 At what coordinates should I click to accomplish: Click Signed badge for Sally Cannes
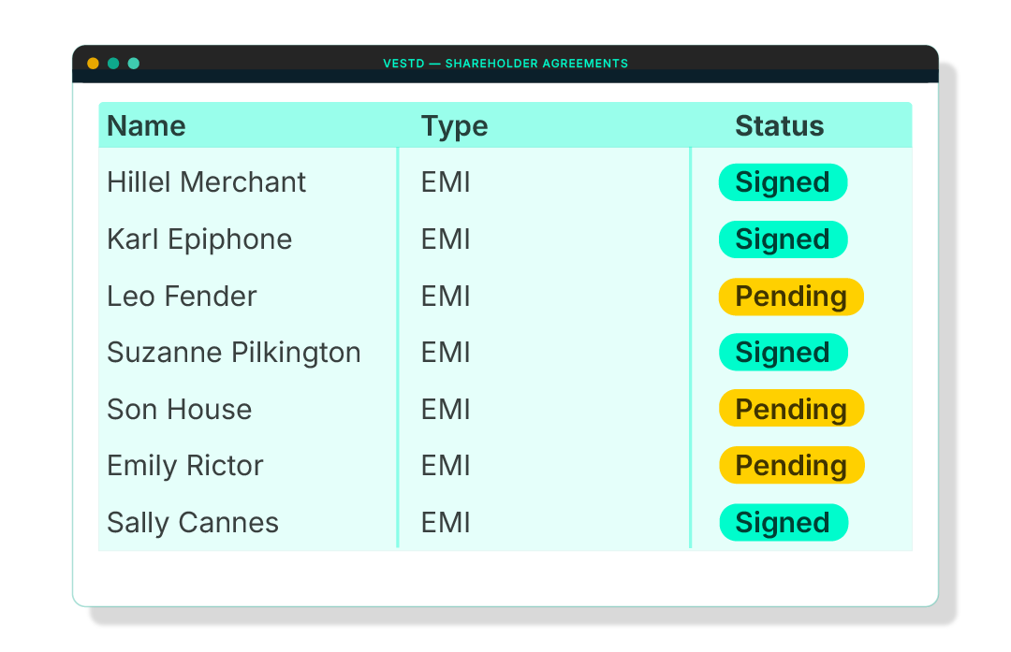tap(783, 523)
